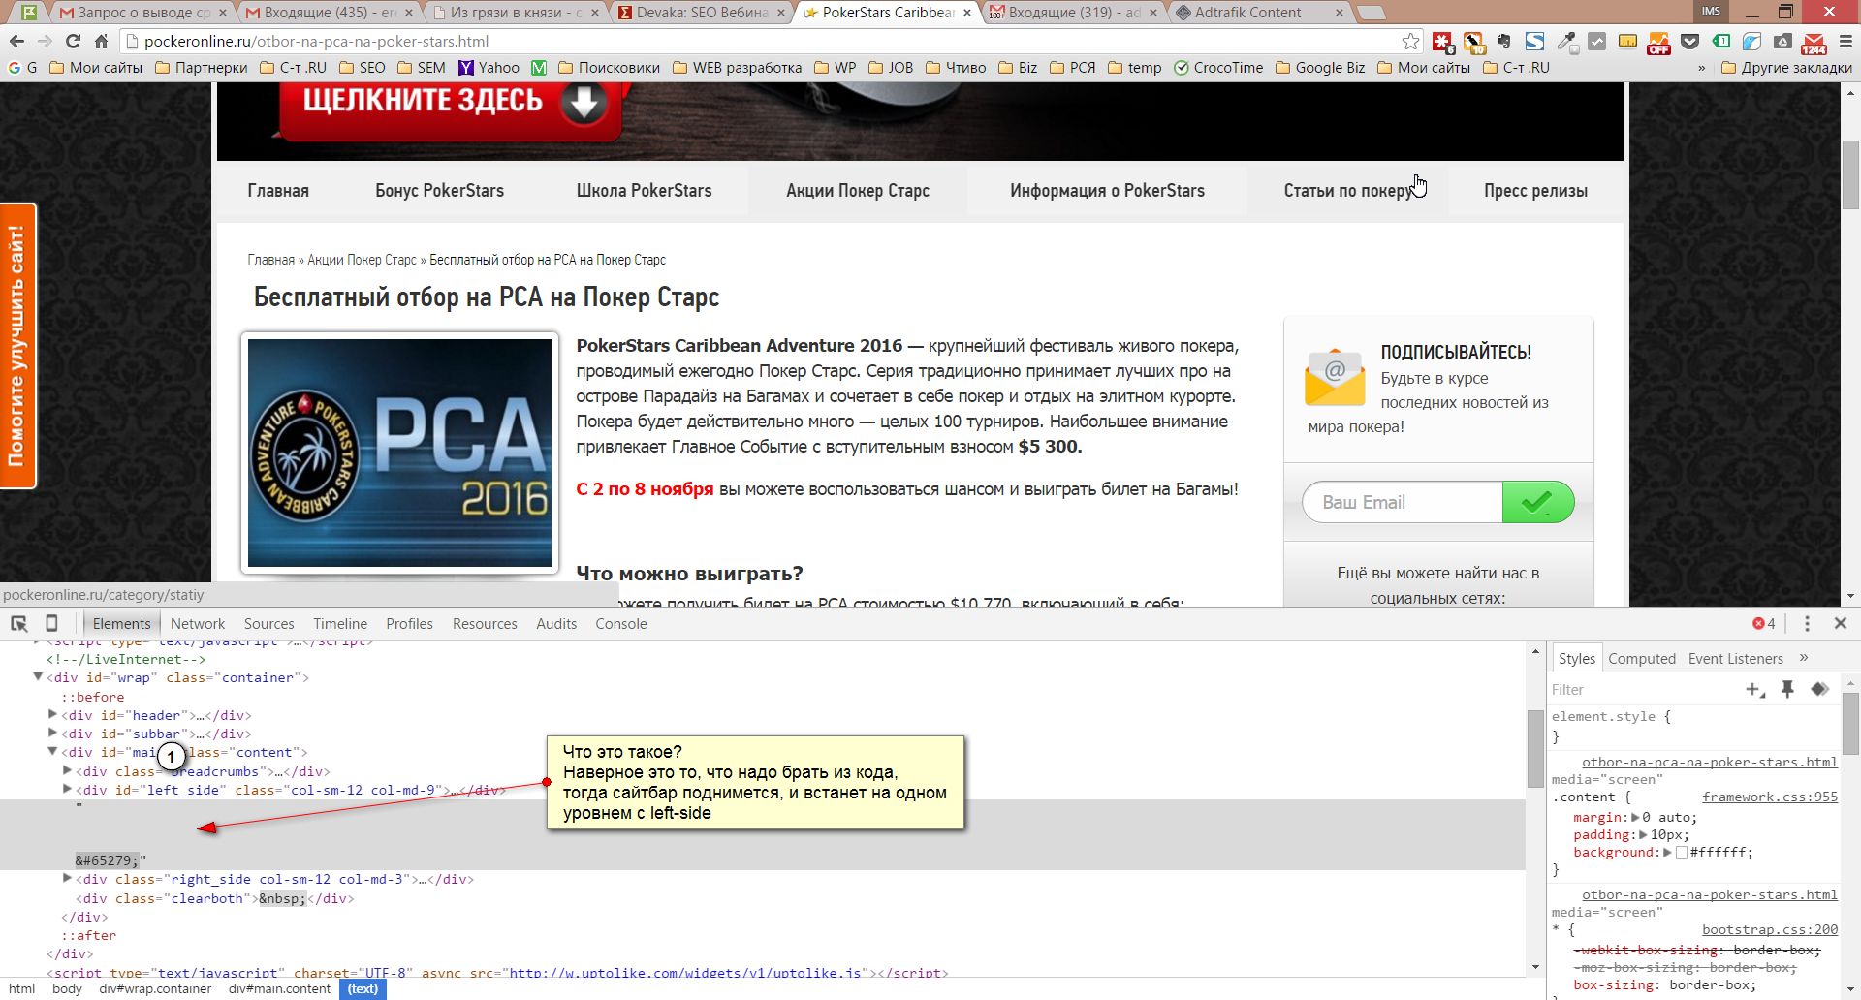This screenshot has width=1861, height=1000.
Task: Click the Ваш Email input field
Action: 1403,502
